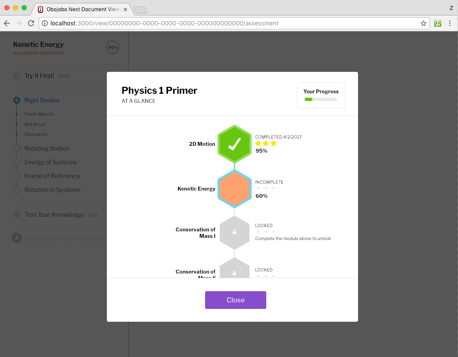This screenshot has height=357, width=458.
Task: Click the Your Progress bar
Action: click(321, 99)
